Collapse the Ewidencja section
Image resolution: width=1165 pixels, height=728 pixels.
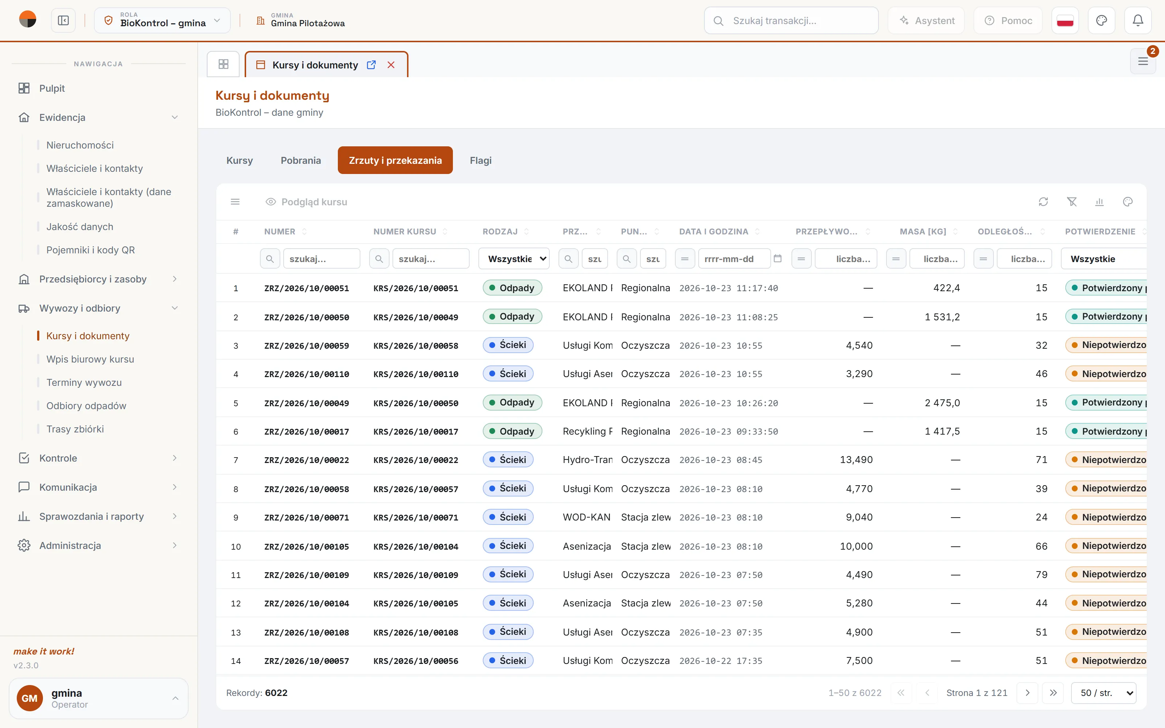point(99,118)
